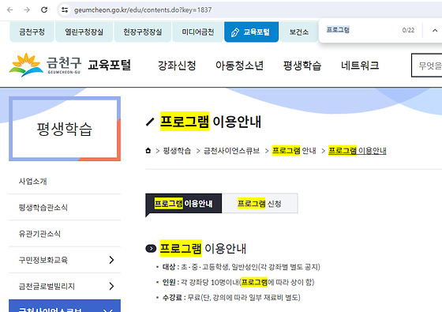Click the pencil icon before page title
The image size is (442, 312).
pos(150,122)
